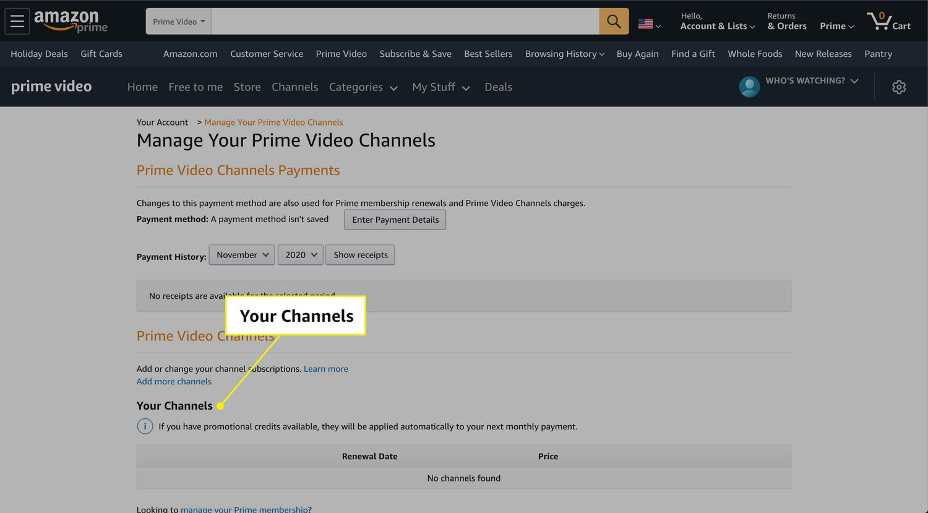Choose payment history month November dropdown
Image resolution: width=928 pixels, height=513 pixels.
(x=242, y=255)
